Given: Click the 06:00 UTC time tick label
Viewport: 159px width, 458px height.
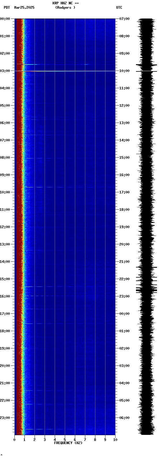Looking at the screenshot, I should tap(124, 418).
